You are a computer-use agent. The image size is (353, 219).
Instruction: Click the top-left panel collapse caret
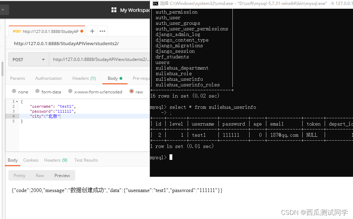[x=3, y=10]
